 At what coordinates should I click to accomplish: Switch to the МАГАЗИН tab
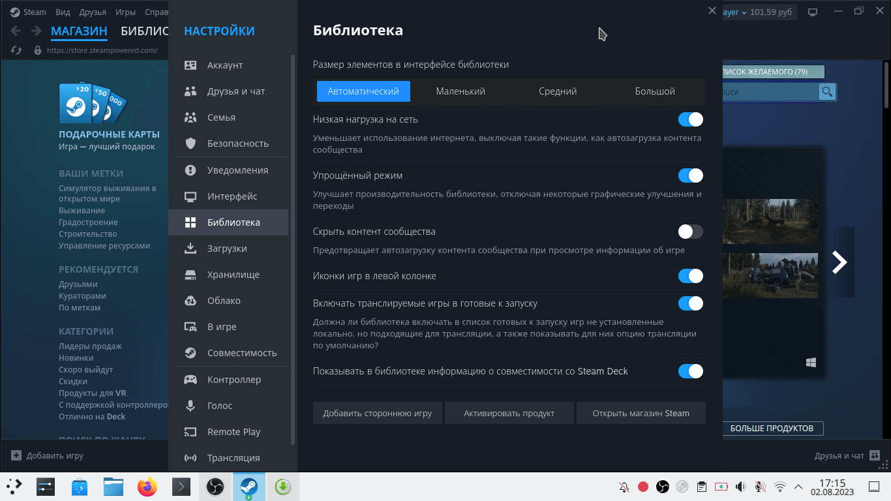tap(79, 31)
